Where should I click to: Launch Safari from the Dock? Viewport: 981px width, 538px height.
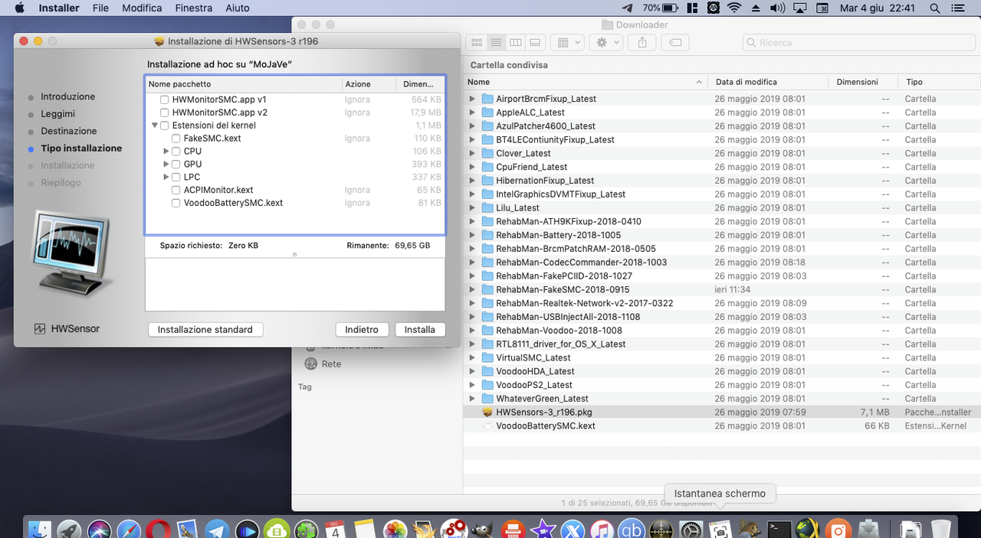pyautogui.click(x=130, y=530)
